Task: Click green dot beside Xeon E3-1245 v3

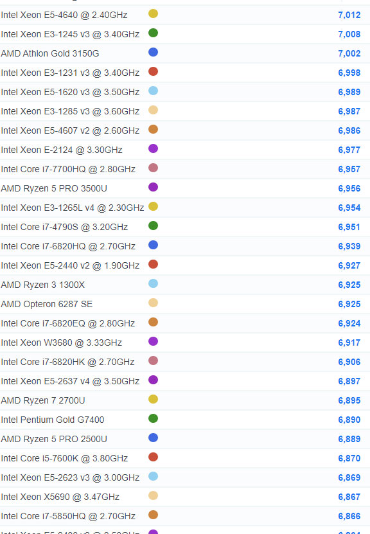Action: [x=153, y=33]
